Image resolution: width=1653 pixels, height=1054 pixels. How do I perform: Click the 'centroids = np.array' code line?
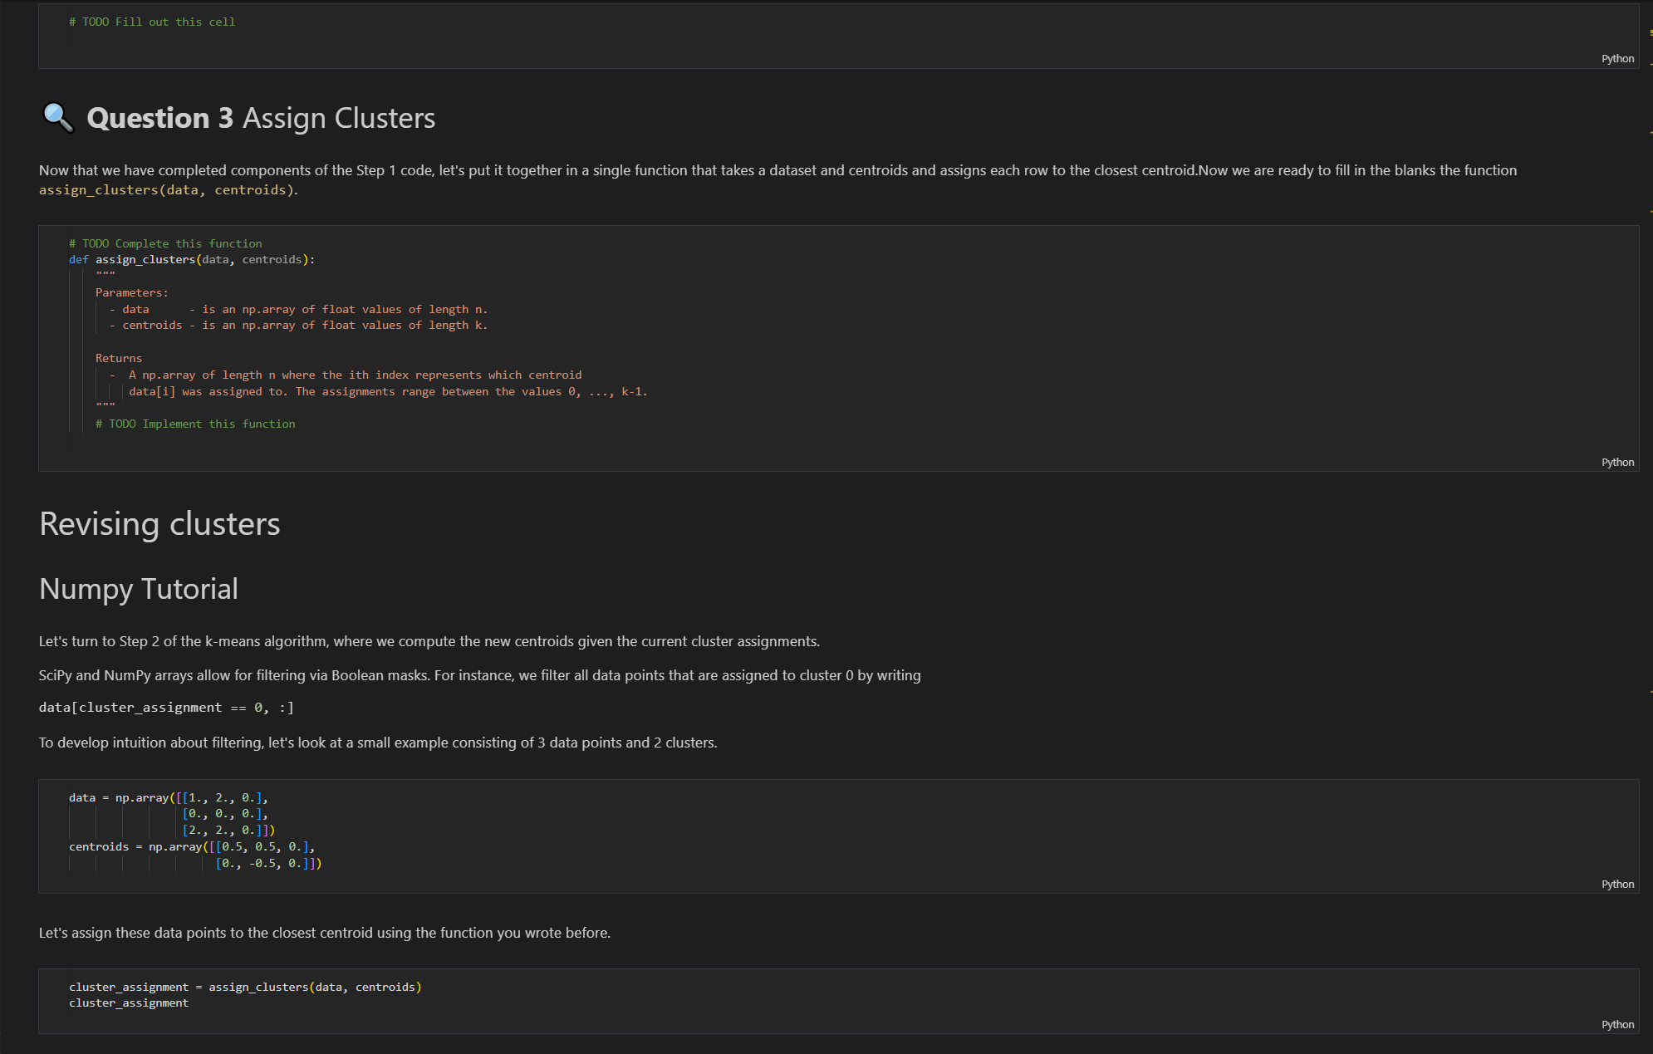click(192, 847)
